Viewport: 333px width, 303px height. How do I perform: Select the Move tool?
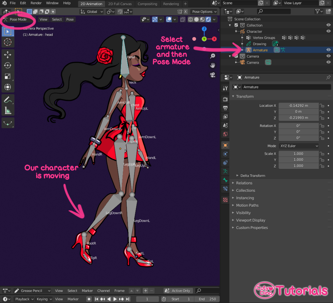(8, 55)
